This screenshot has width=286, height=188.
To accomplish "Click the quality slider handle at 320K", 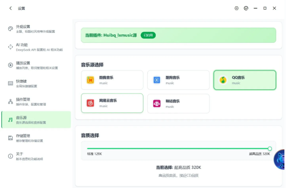I will click(x=270, y=148).
